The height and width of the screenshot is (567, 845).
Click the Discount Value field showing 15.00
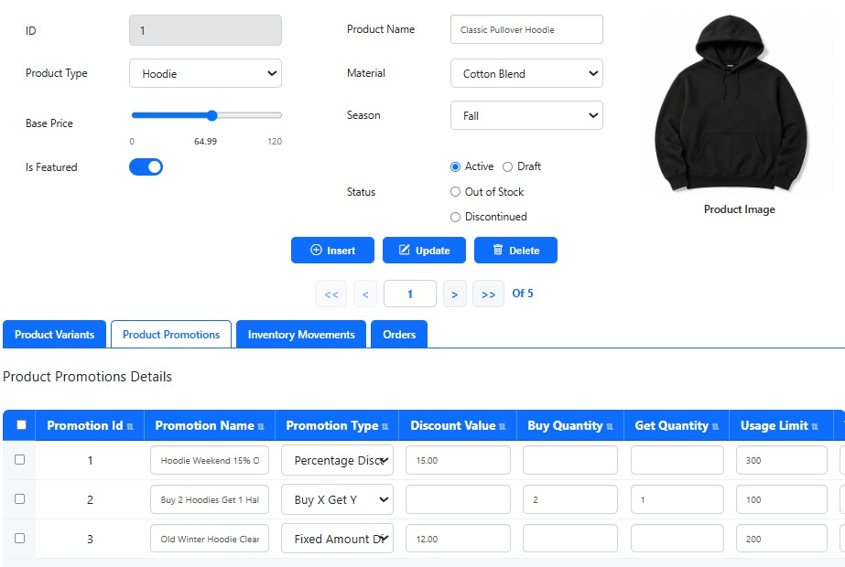[x=458, y=460]
